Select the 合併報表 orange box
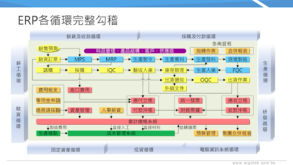The width and height of the screenshot is (293, 165). 238,51
